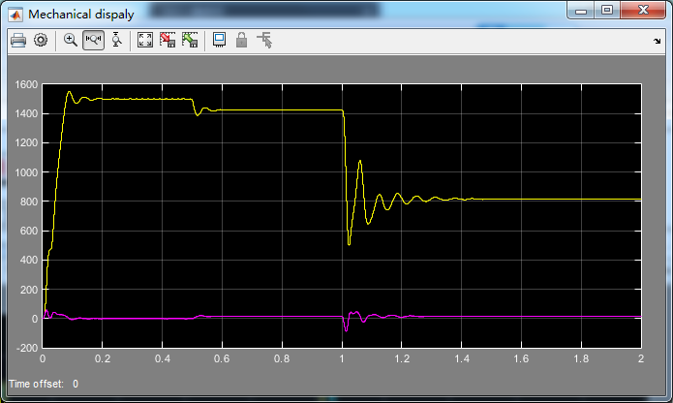Open the signal selector icon
Image resolution: width=673 pixels, height=403 pixels.
pyautogui.click(x=264, y=41)
